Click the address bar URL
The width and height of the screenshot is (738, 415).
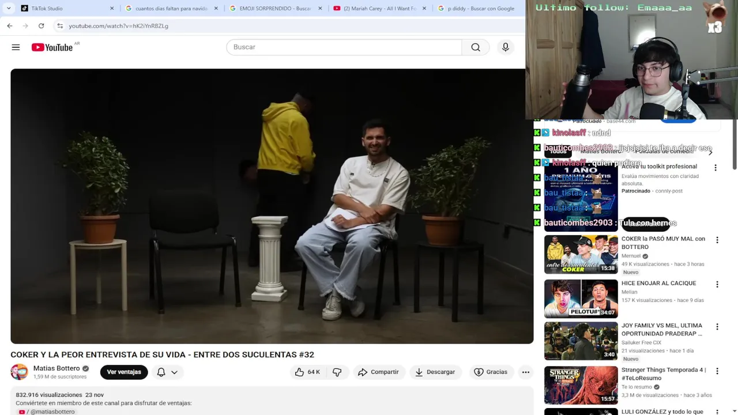118,26
